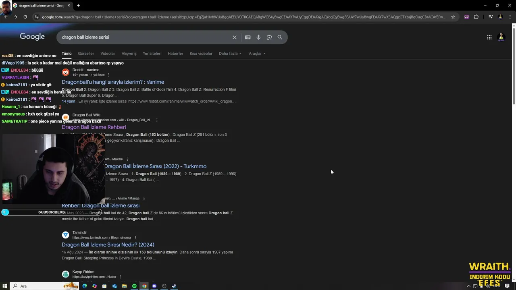
Task: Open the Rehber: Dragon ball izleme sırası link
Action: (101, 205)
